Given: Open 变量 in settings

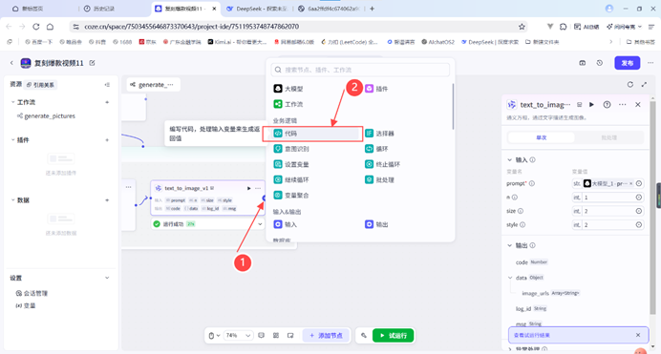Looking at the screenshot, I should (x=26, y=305).
